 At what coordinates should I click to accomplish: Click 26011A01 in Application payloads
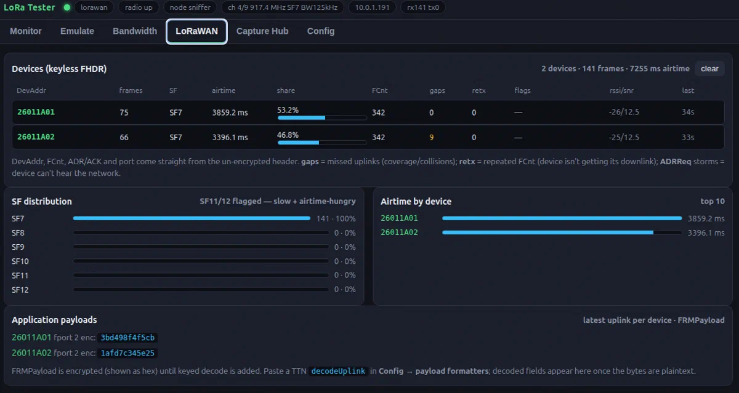(x=31, y=337)
